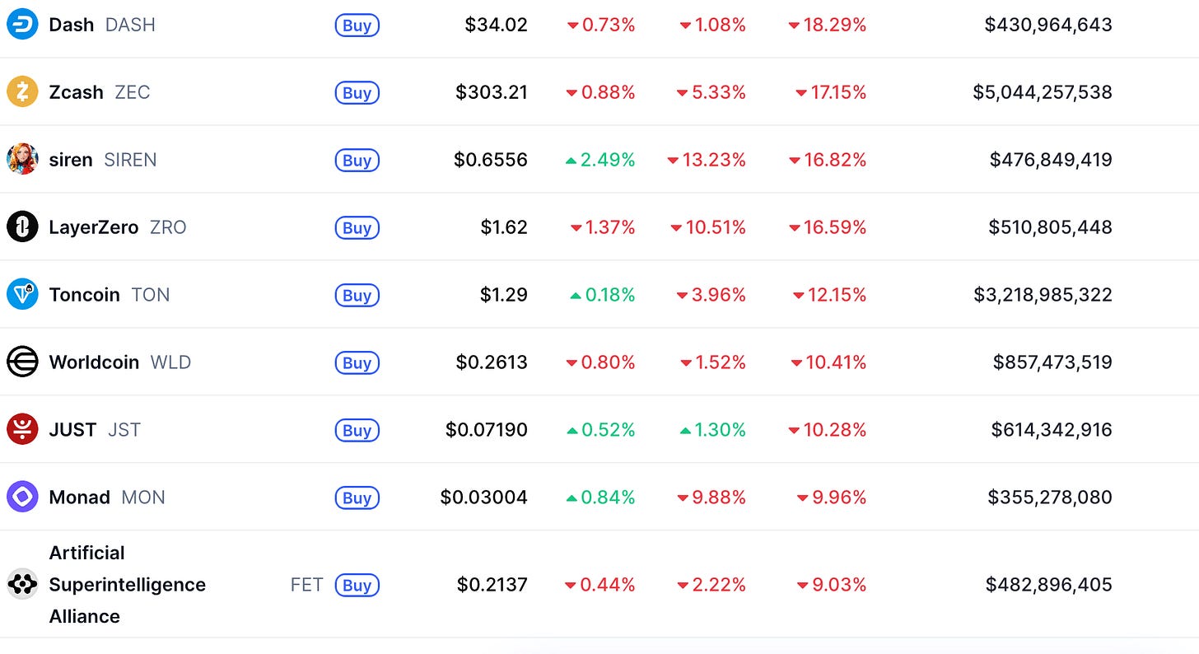Click Buy button for siren
This screenshot has width=1199, height=654.
tap(357, 161)
